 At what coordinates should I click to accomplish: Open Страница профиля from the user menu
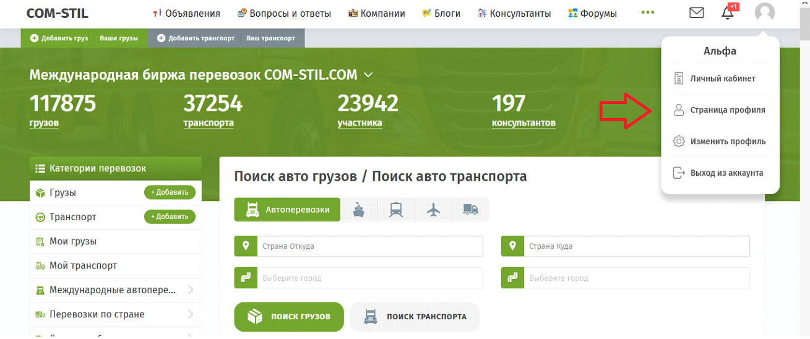(727, 110)
